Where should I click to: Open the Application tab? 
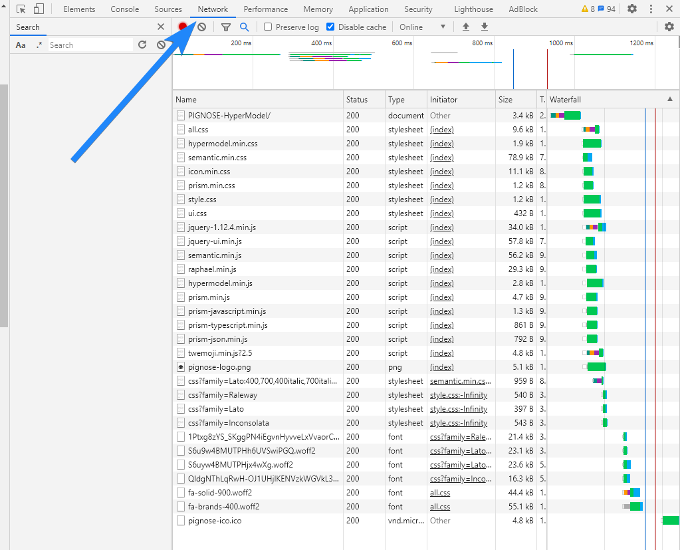tap(369, 9)
